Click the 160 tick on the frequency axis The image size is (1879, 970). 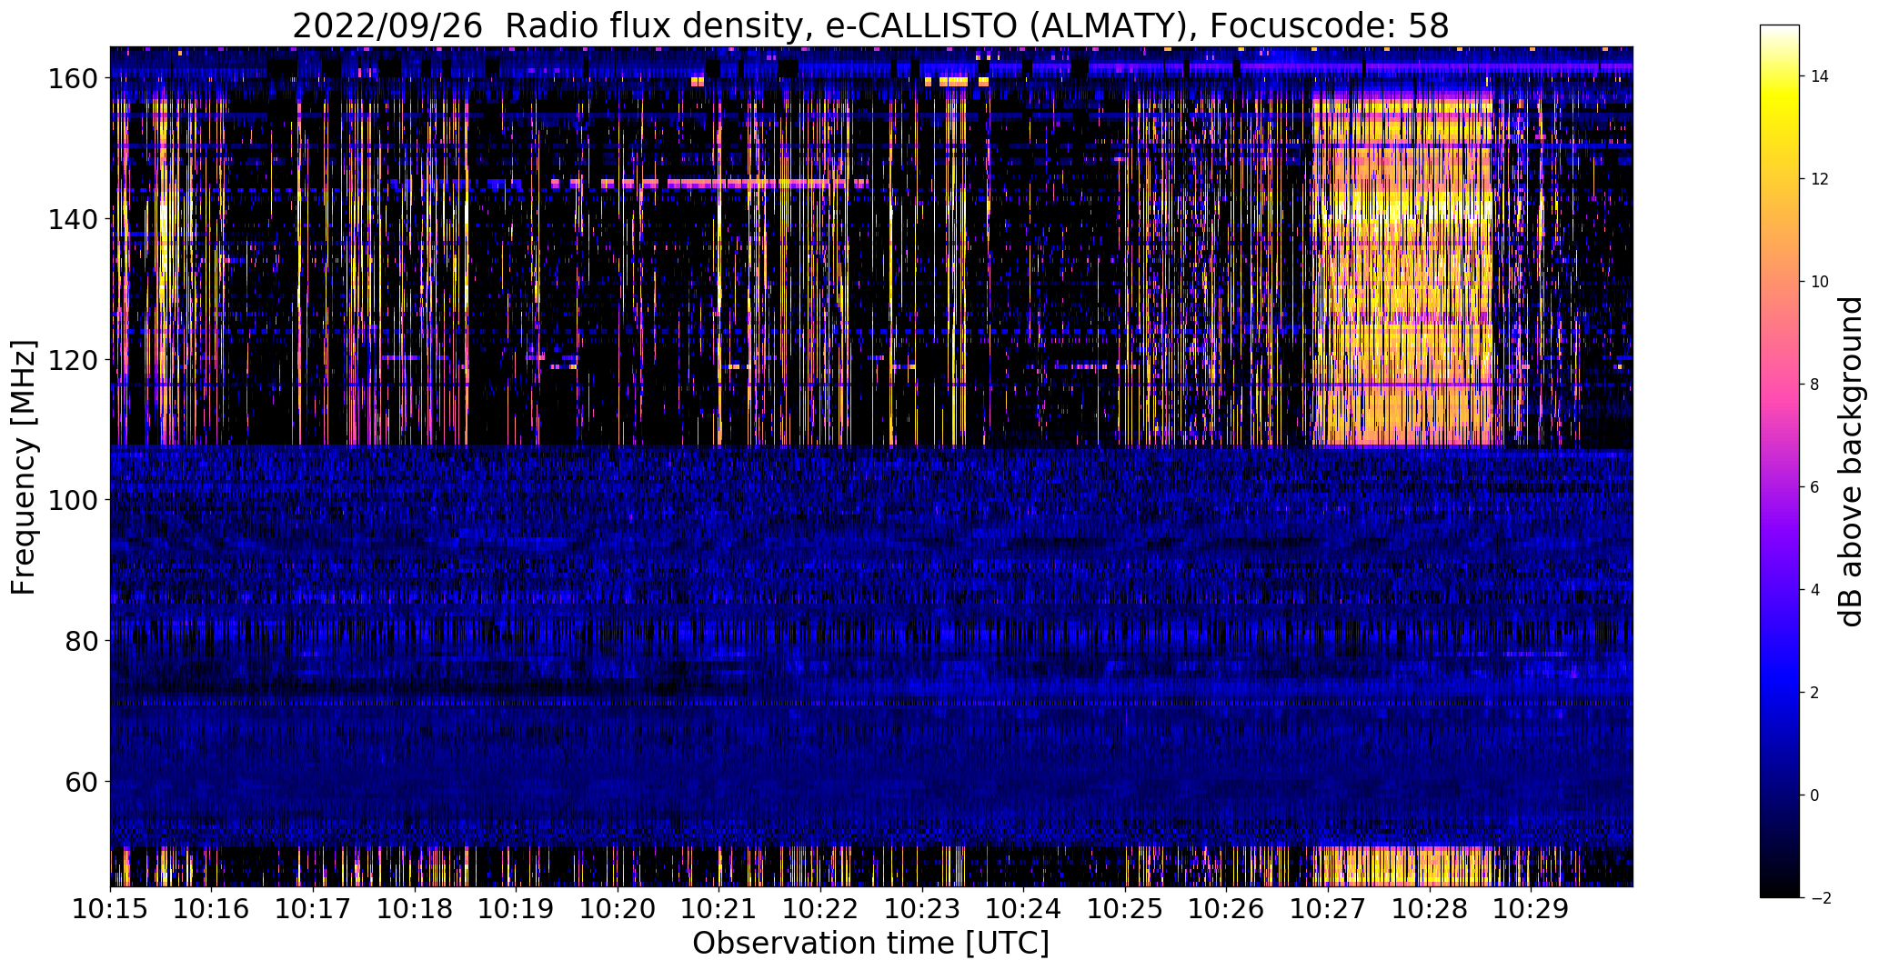(x=75, y=79)
